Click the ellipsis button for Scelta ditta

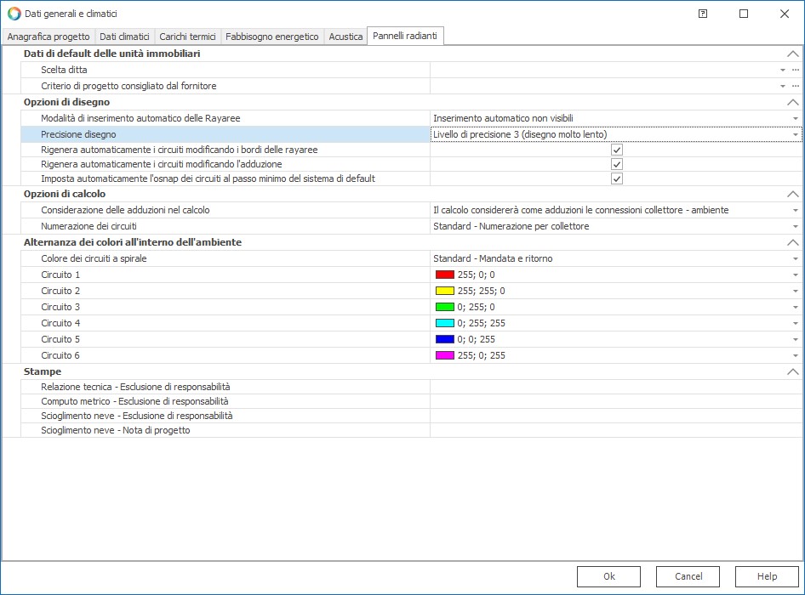point(795,70)
